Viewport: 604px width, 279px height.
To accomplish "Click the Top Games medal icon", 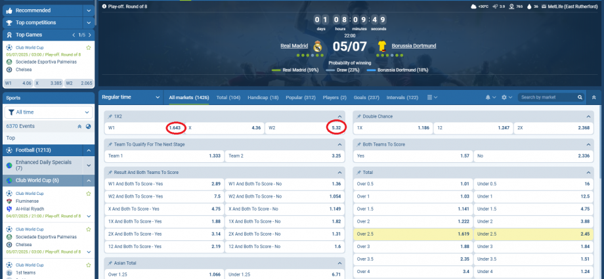I will coord(10,35).
